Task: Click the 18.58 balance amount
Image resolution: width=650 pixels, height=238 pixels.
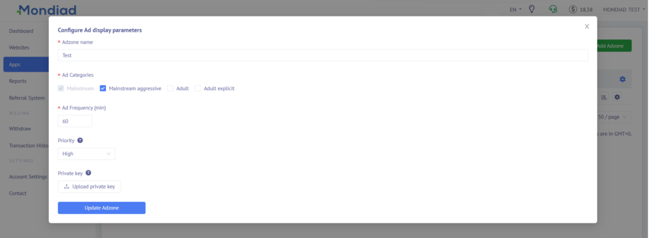Action: pyautogui.click(x=586, y=10)
